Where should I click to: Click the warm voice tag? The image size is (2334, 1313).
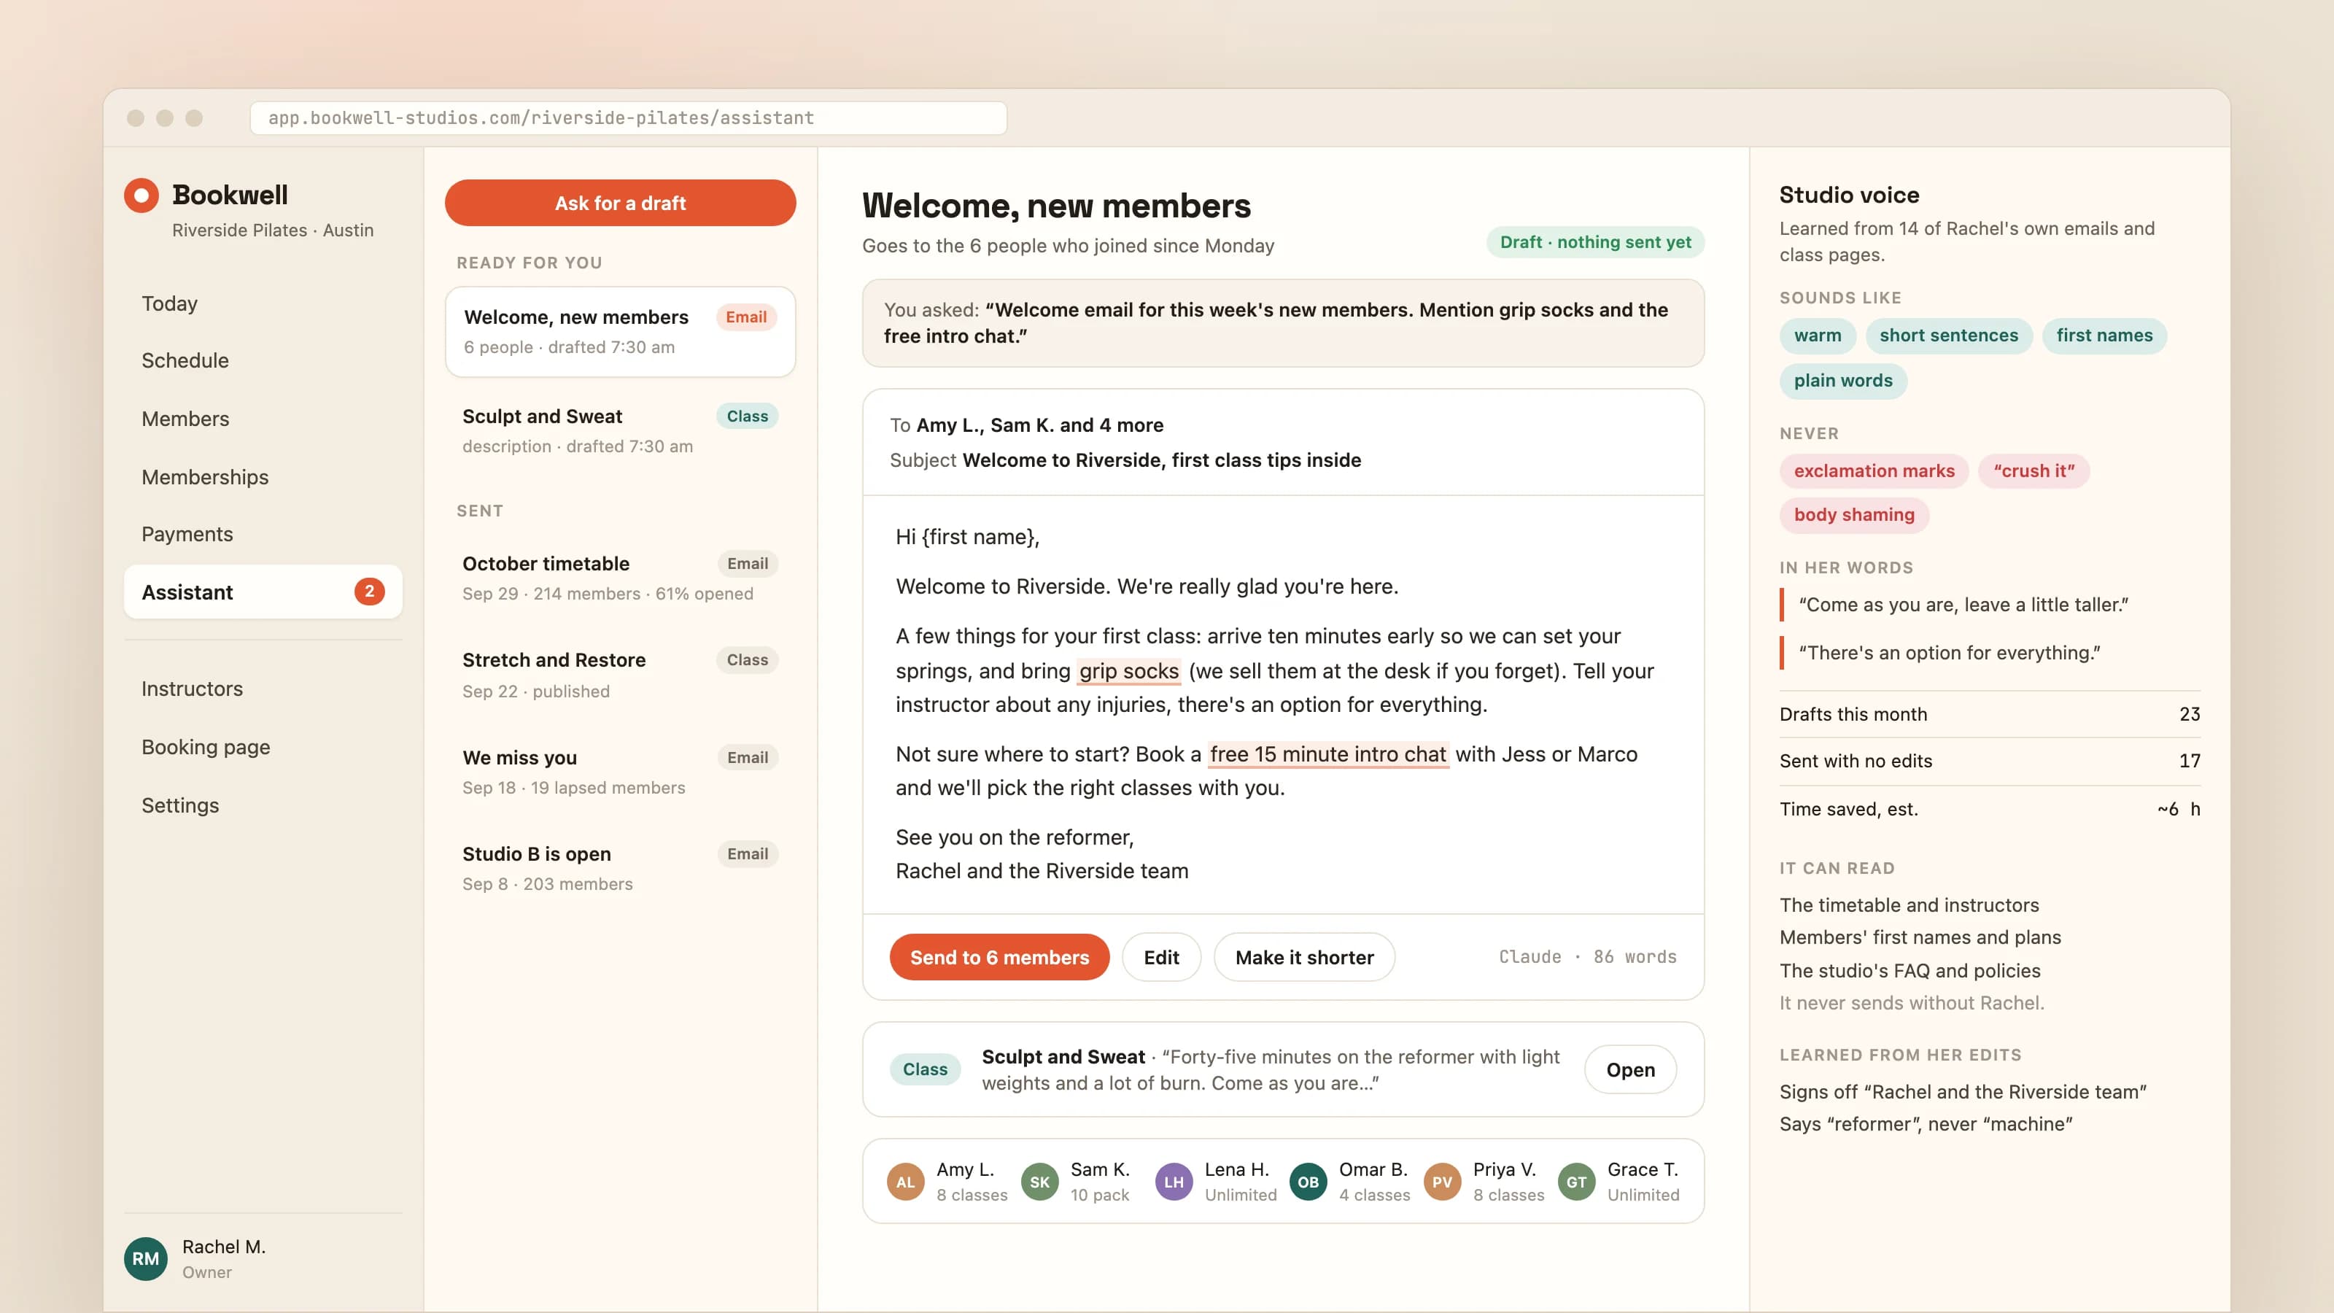point(1818,336)
